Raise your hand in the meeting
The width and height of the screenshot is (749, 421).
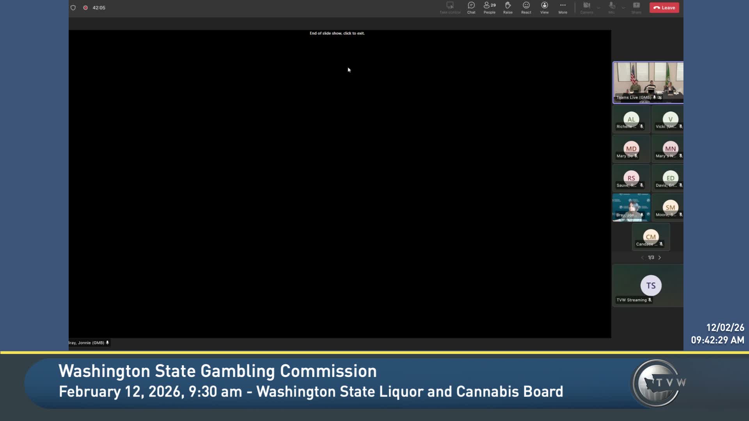click(x=508, y=7)
